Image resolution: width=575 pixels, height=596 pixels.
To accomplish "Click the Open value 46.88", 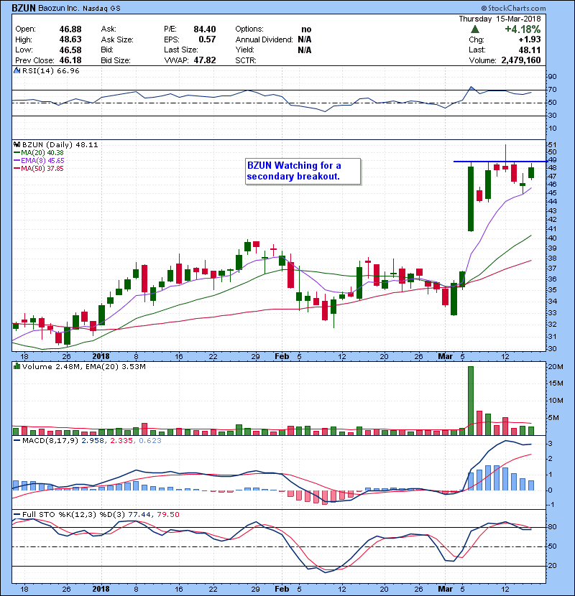I will click(x=70, y=29).
